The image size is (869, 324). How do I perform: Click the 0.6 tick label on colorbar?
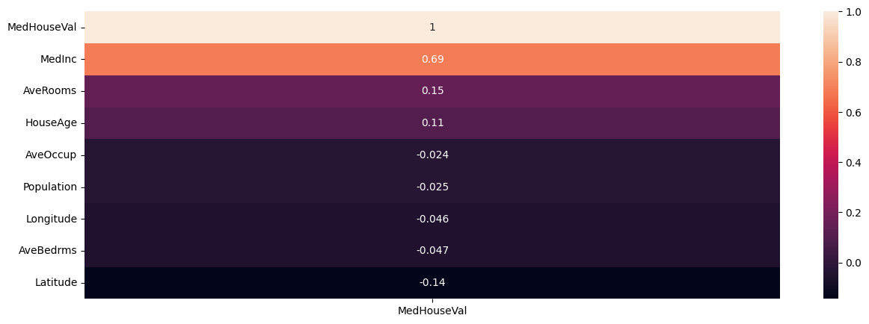tap(854, 113)
